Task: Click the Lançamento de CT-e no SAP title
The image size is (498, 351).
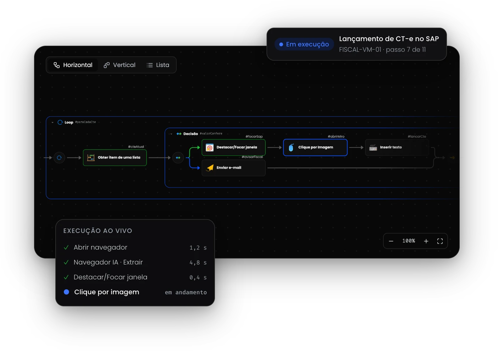Action: [x=389, y=39]
